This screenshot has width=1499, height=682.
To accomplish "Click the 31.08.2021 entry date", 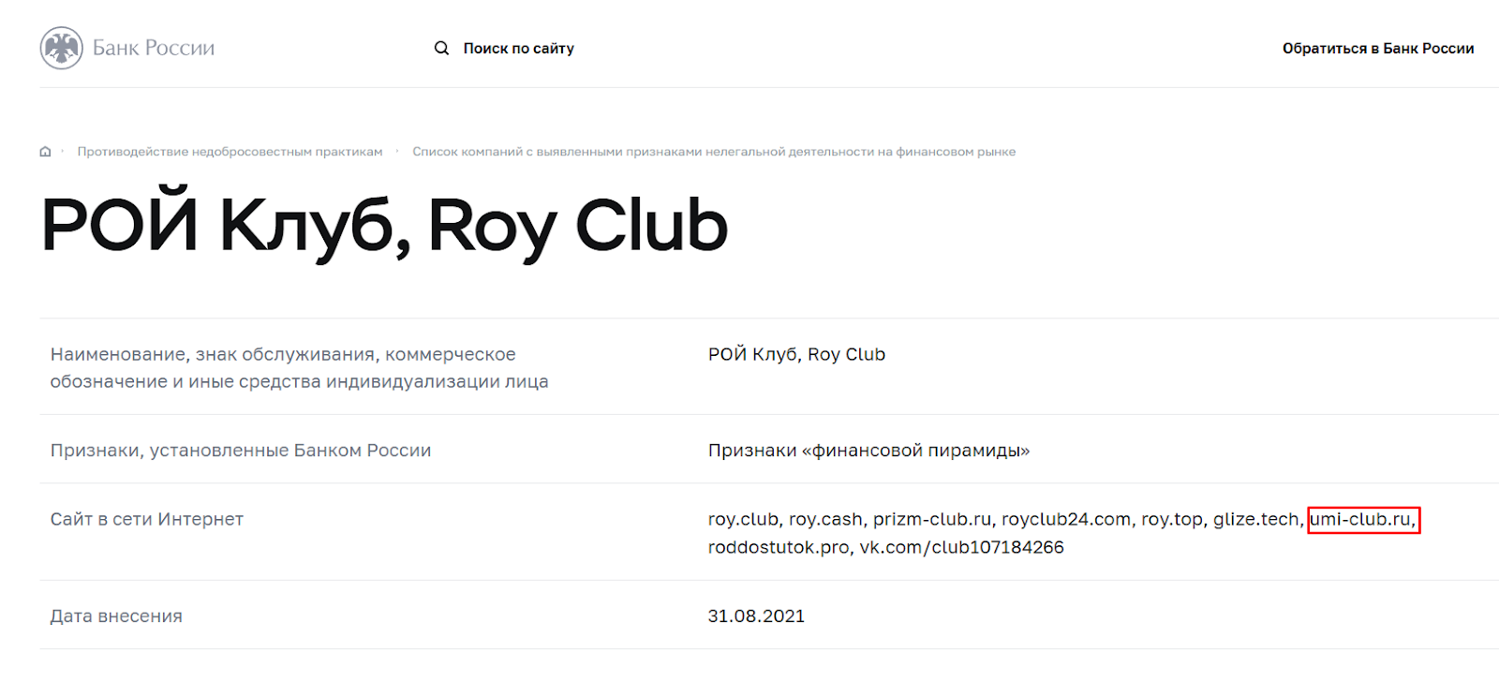I will (x=756, y=615).
